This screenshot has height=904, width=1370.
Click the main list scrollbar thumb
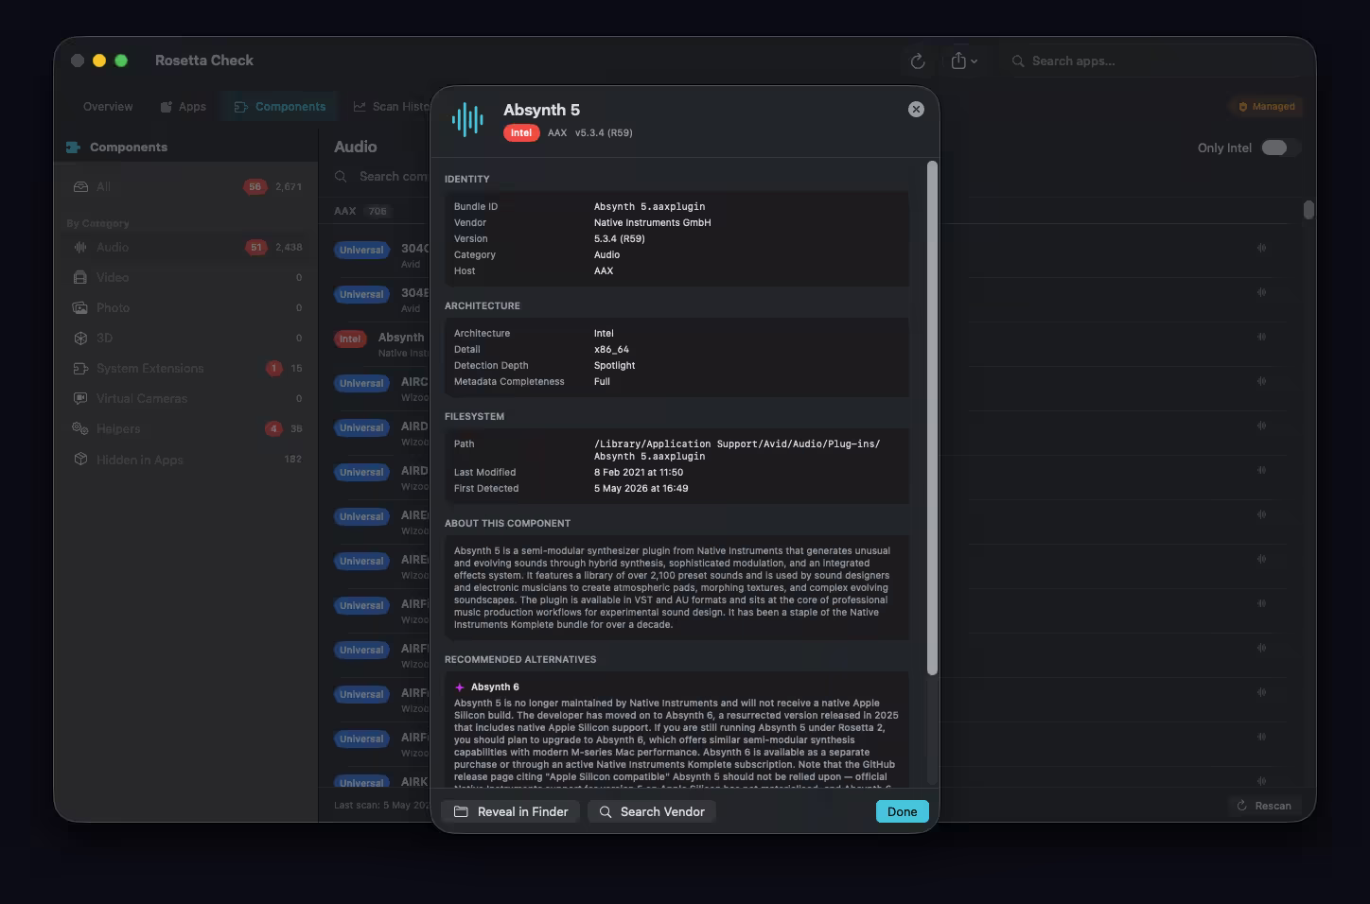(1309, 210)
